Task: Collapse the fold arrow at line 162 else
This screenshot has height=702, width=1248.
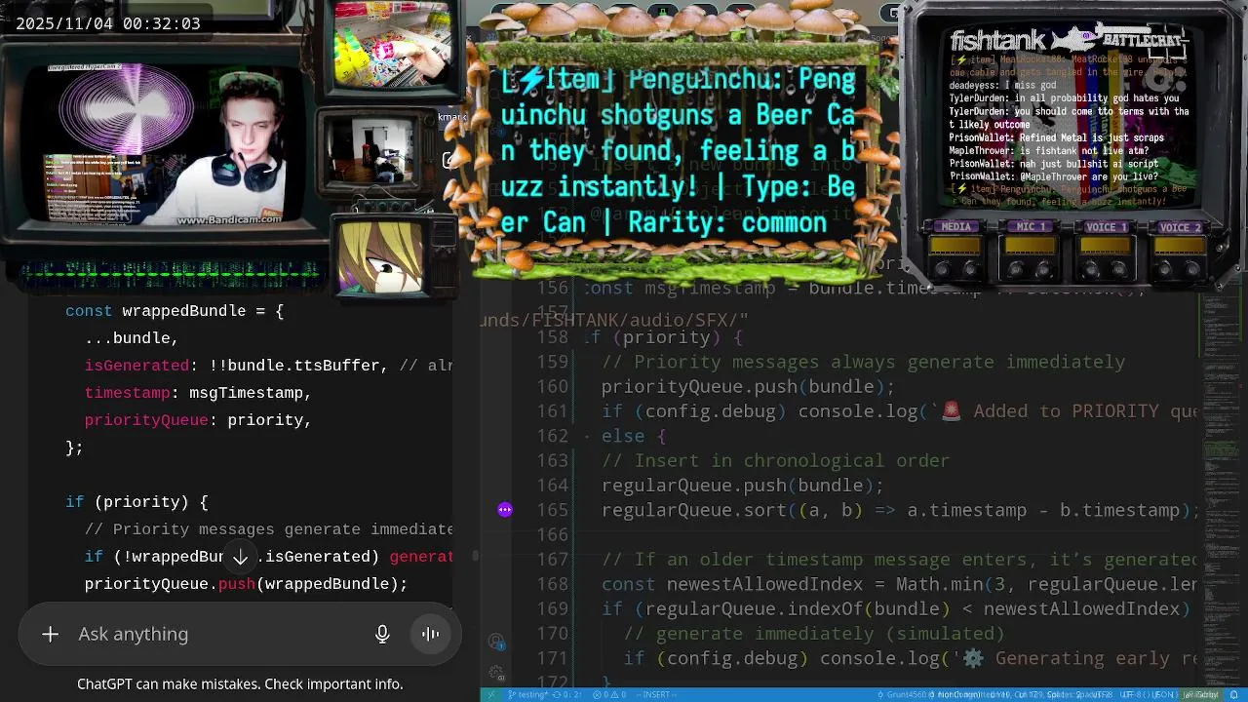Action: pyautogui.click(x=587, y=437)
